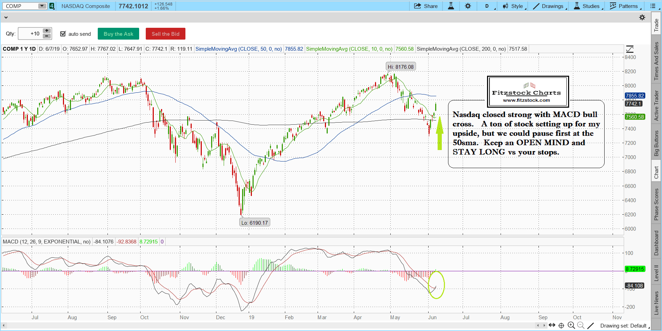
Task: Uncheck the auto send checkbox
Action: [x=63, y=34]
